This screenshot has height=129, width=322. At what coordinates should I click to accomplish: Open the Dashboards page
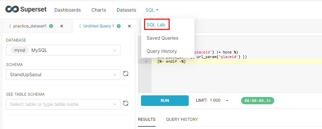[68, 10]
